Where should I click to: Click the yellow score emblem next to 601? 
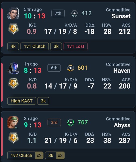tap(71, 68)
